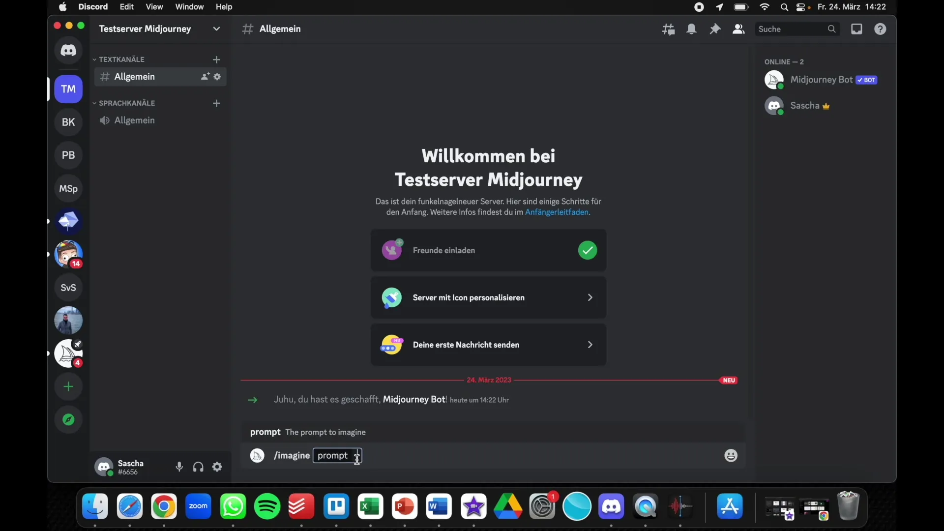Switch to the PB server
Viewport: 944px width, 531px height.
click(68, 155)
